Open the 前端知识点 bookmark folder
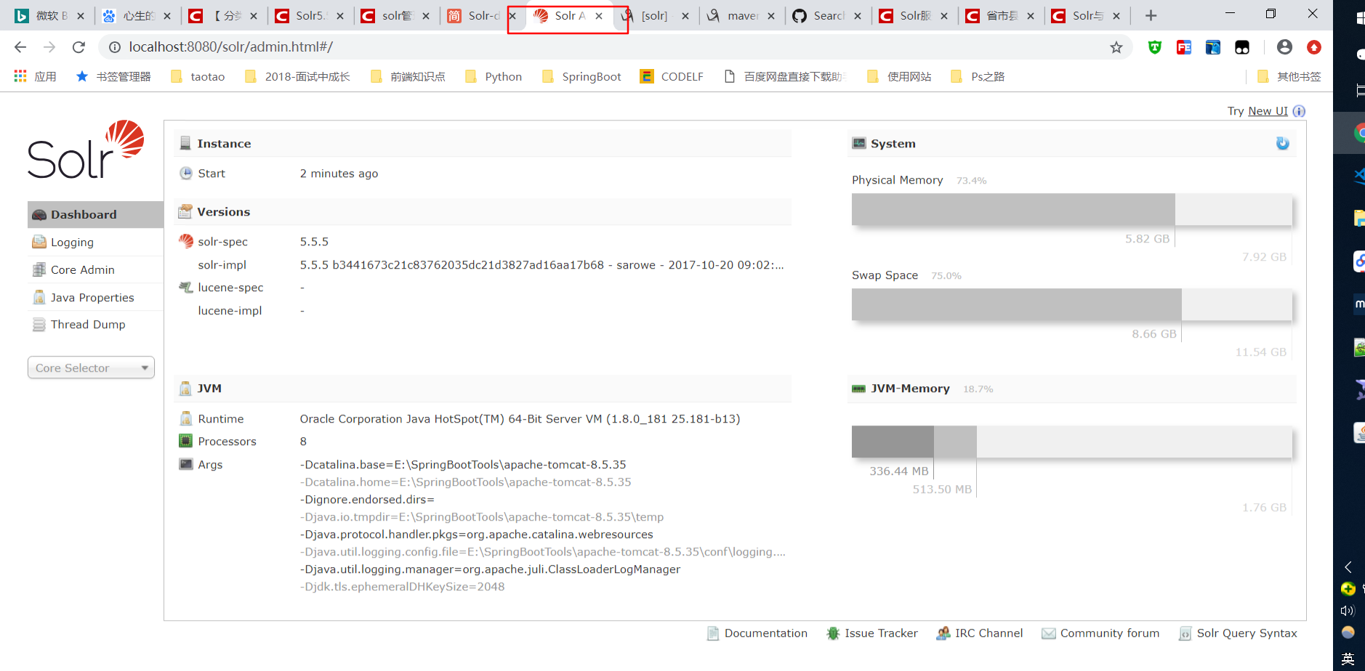The height and width of the screenshot is (671, 1365). [407, 76]
